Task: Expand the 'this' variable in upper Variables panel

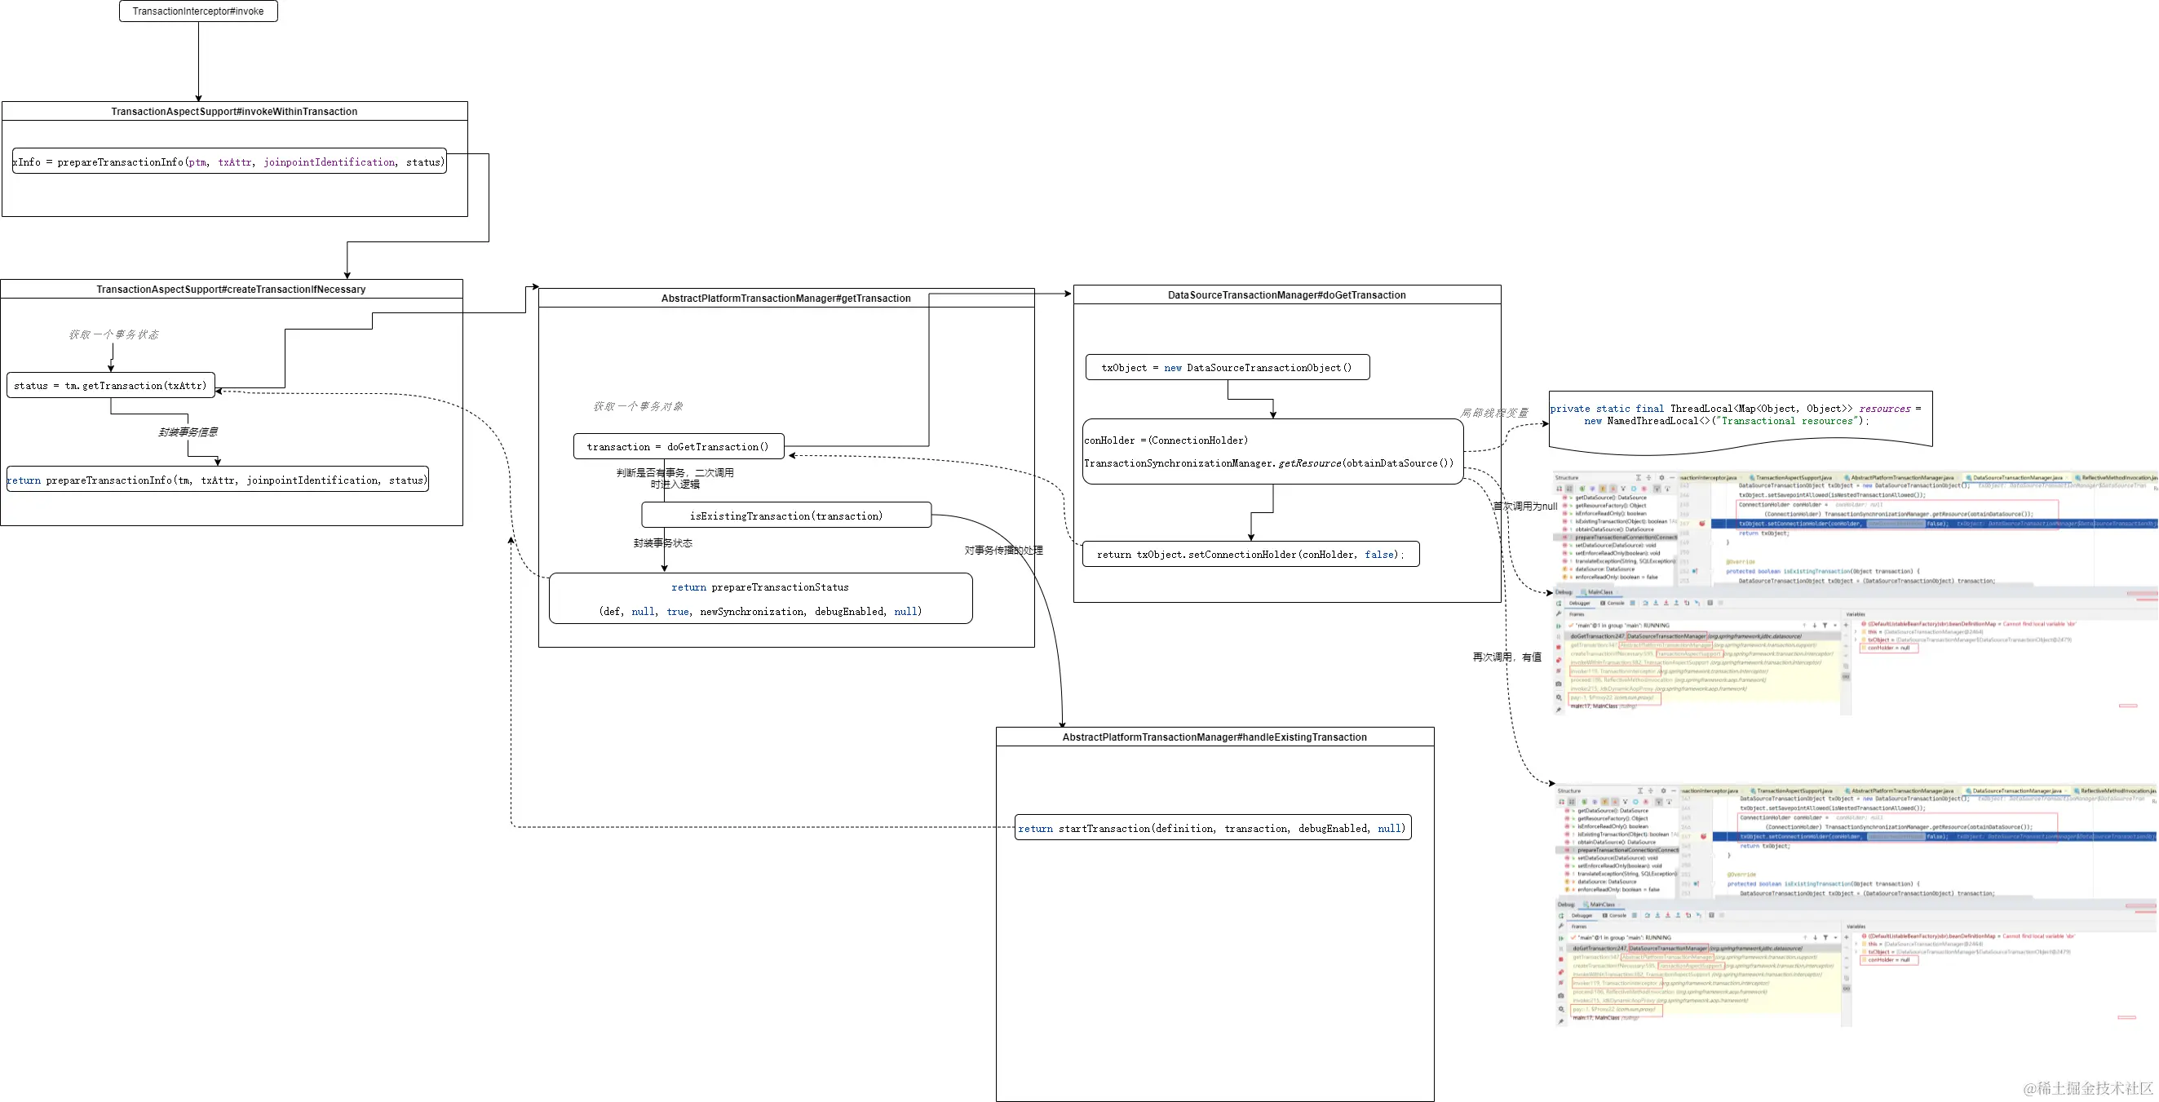Action: pos(1856,632)
